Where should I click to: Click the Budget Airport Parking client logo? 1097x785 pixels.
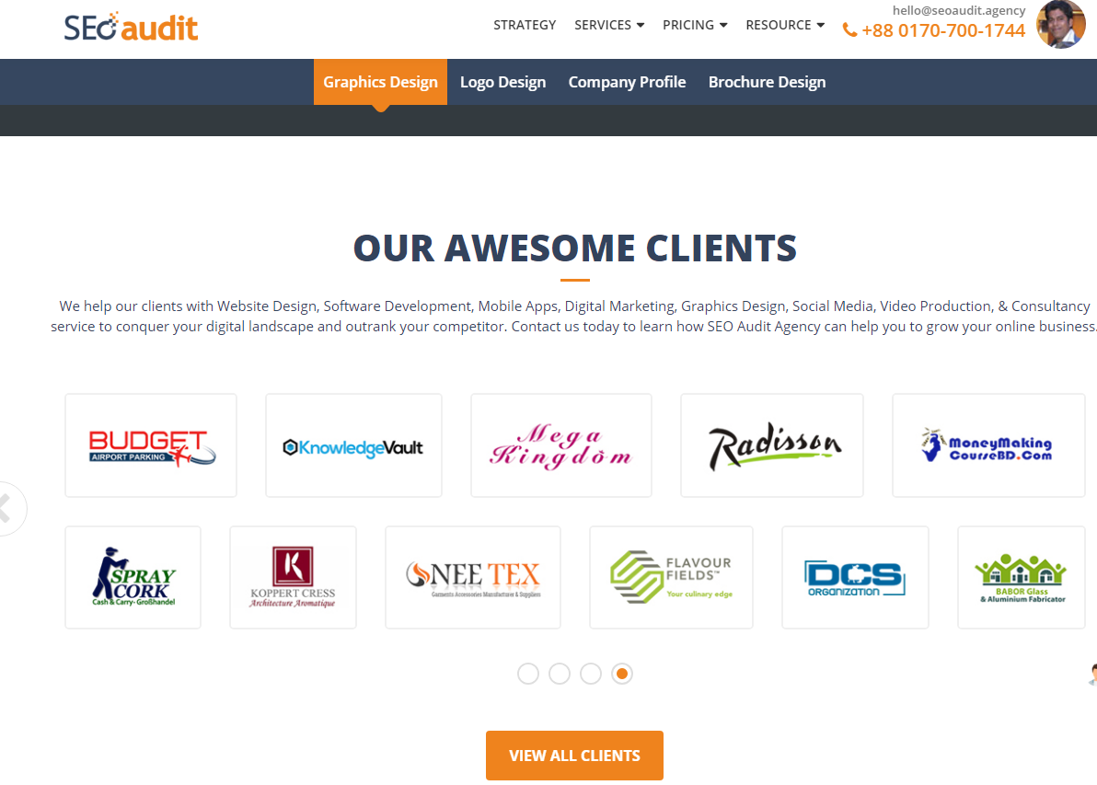click(x=151, y=445)
